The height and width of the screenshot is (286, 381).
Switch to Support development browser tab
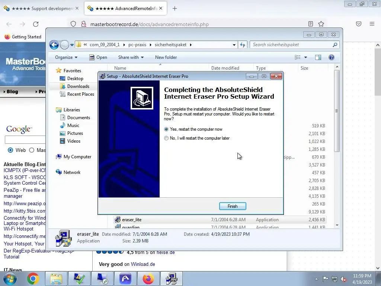(42, 9)
